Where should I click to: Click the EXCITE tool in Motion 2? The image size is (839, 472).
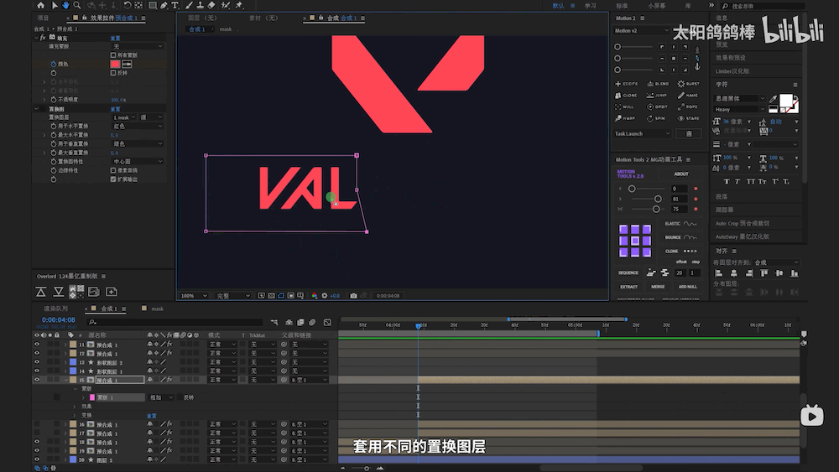pyautogui.click(x=627, y=84)
